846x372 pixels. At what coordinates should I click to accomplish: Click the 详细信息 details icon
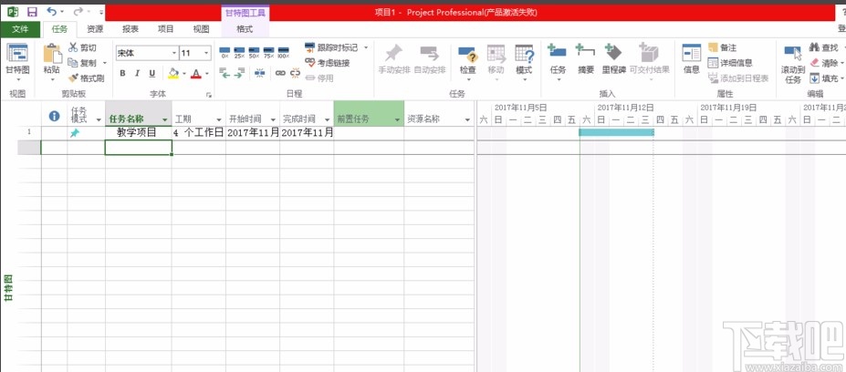point(713,63)
